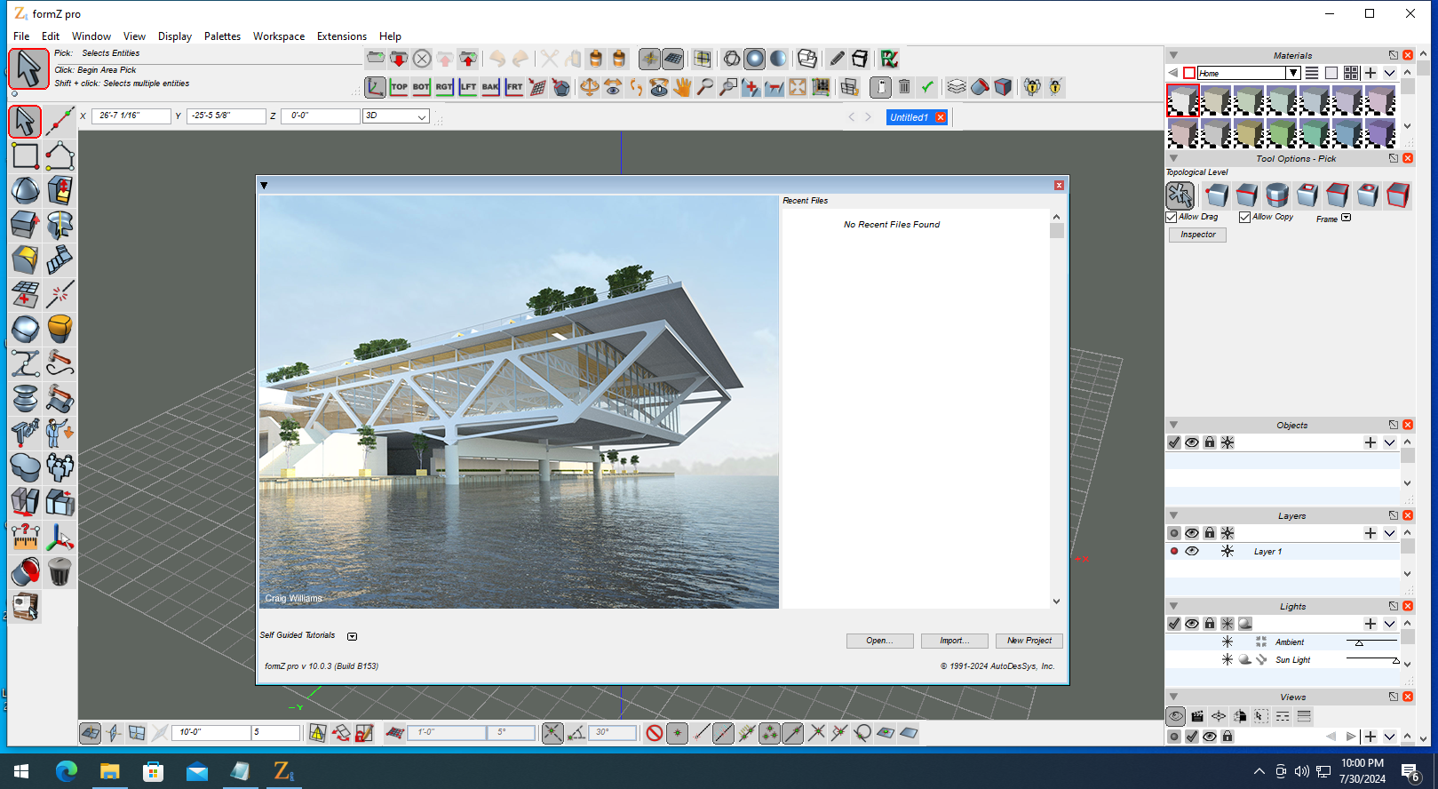Image resolution: width=1438 pixels, height=789 pixels.
Task: Select point topological level cube icon
Action: pos(1217,195)
